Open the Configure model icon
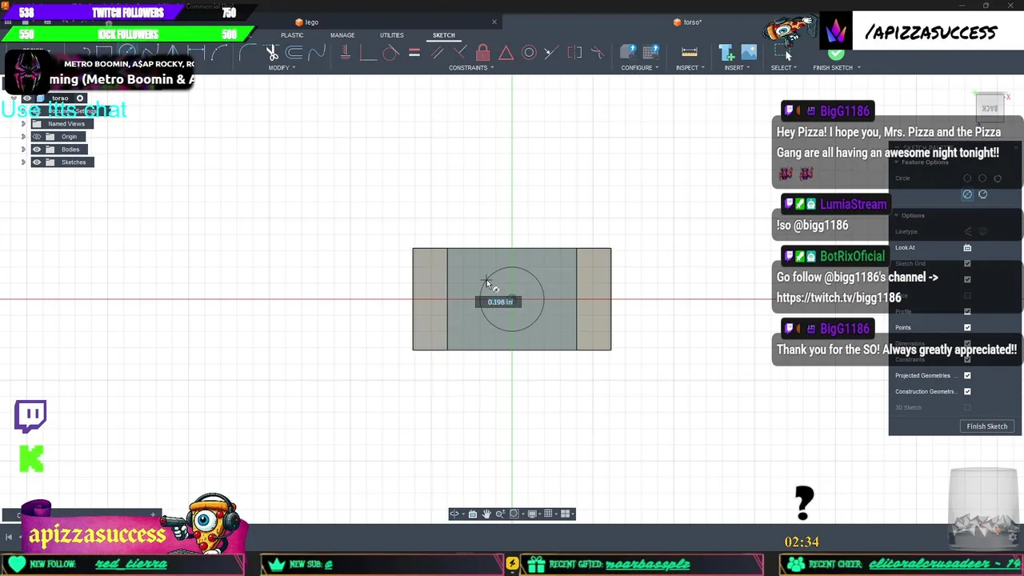 point(628,53)
